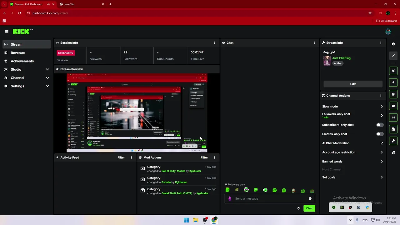Enable Emotes-only chat
The width and height of the screenshot is (400, 225).
click(380, 134)
